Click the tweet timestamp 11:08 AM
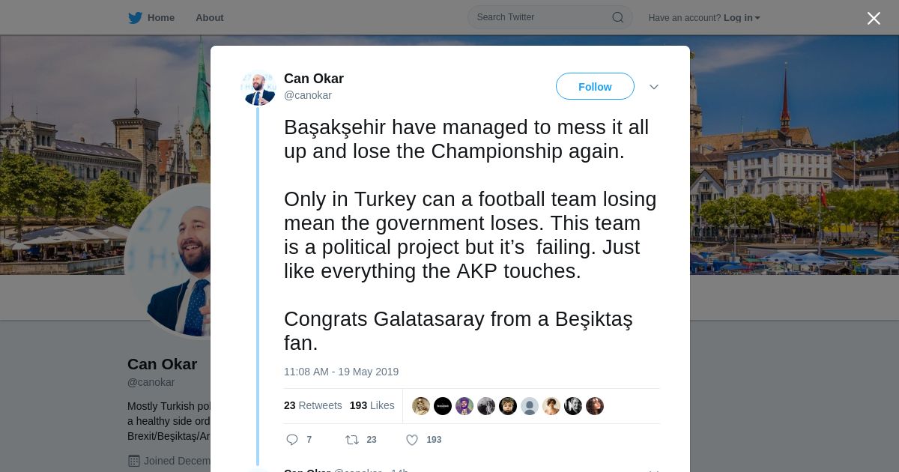This screenshot has width=899, height=472. pos(341,372)
